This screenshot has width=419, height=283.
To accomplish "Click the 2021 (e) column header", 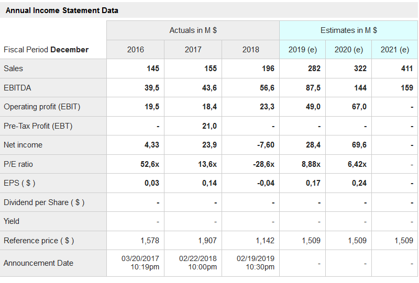I will click(395, 50).
